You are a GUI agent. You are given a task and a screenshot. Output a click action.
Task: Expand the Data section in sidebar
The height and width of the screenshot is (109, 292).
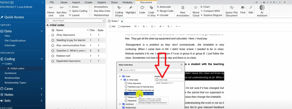coord(42,31)
